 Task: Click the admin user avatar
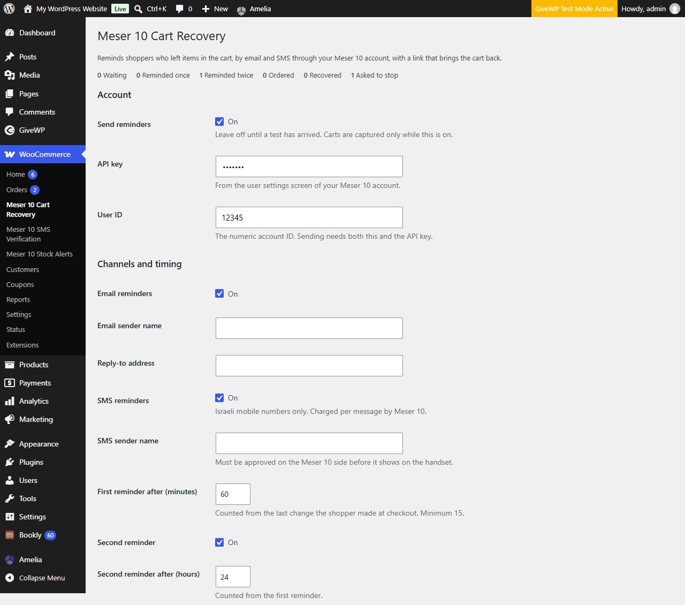pyautogui.click(x=675, y=9)
